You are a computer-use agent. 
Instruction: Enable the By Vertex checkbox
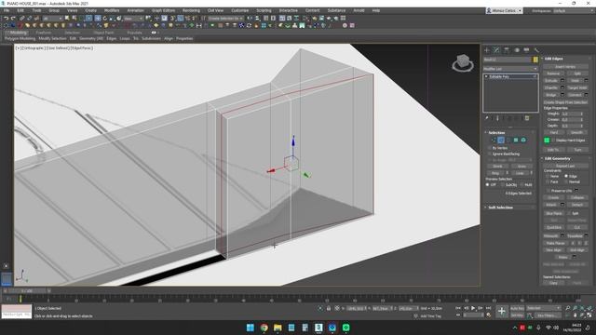click(490, 148)
